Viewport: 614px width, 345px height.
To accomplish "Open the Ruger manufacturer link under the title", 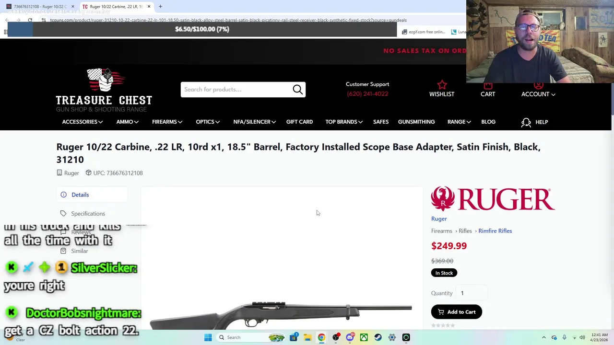I will click(71, 173).
